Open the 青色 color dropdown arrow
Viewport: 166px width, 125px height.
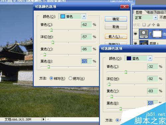click(84, 17)
